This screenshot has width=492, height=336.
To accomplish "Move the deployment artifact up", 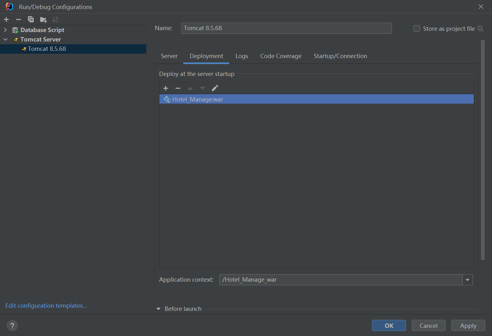I will coord(190,88).
